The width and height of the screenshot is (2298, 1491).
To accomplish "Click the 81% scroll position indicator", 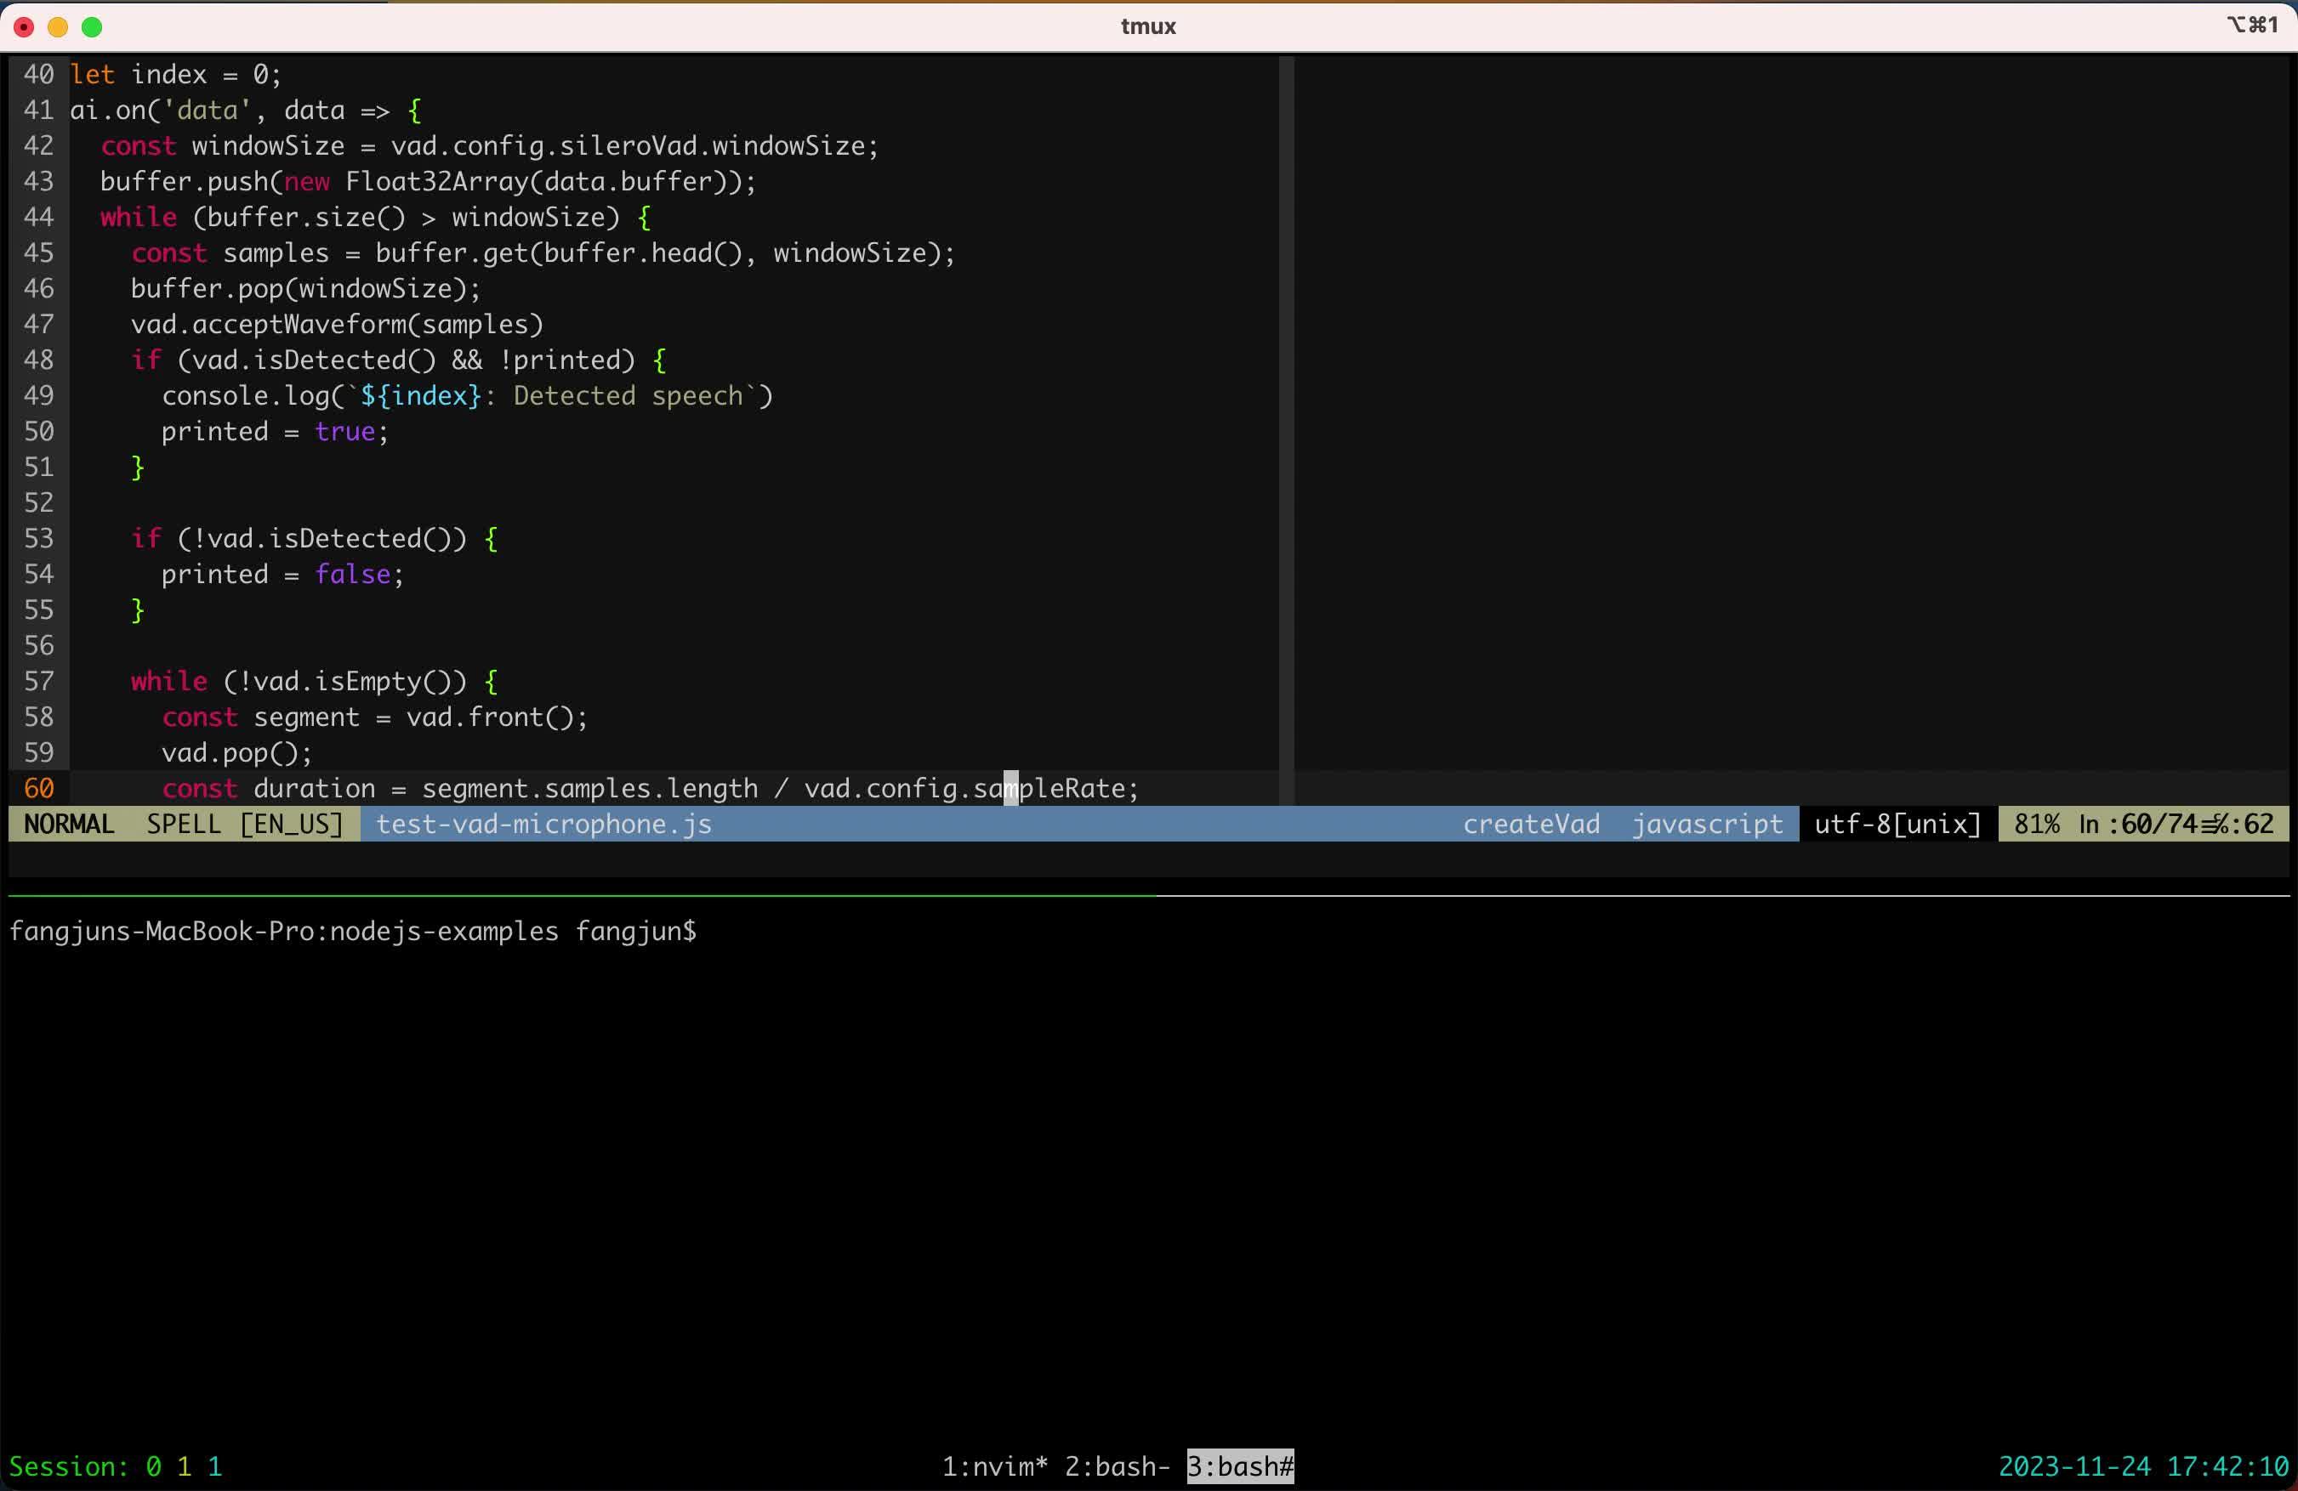I will [x=2035, y=825].
